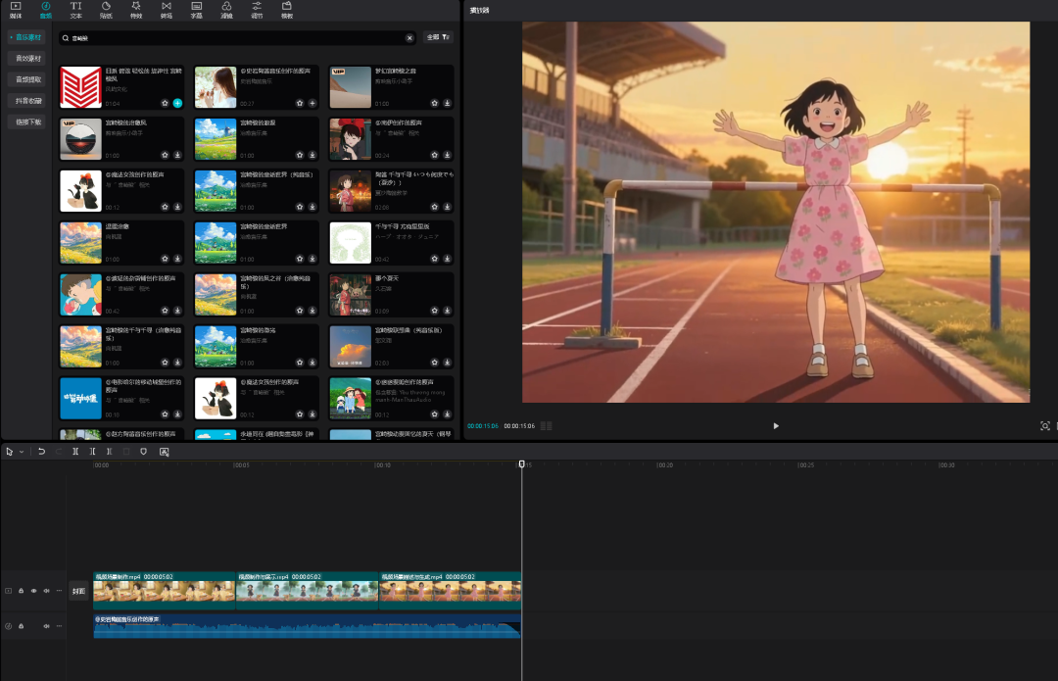Viewport: 1058px width, 681px height.
Task: Switch to the 文本 tab
Action: coord(75,10)
